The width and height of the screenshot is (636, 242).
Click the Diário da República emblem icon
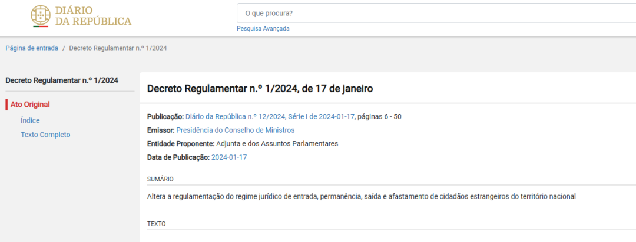(41, 16)
